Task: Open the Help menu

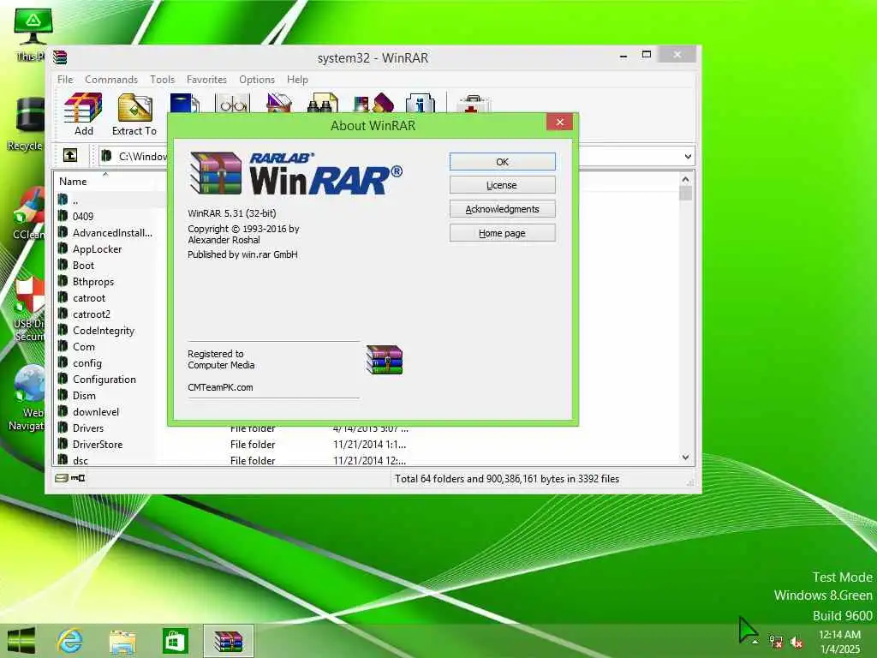Action: coord(297,80)
